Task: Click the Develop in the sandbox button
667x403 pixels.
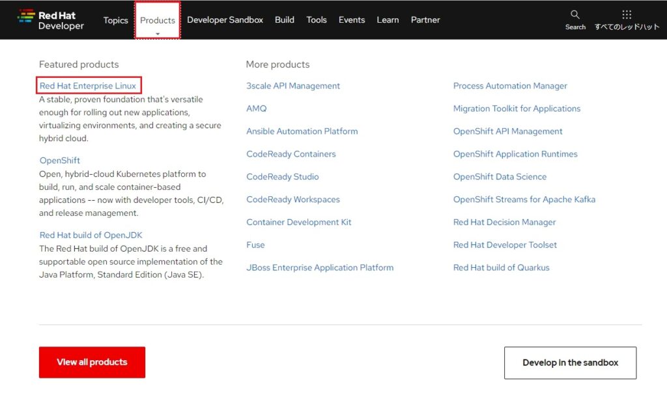Action: (570, 363)
